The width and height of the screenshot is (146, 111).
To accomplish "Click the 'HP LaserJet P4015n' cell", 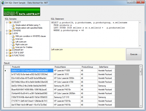I will 67,90.
